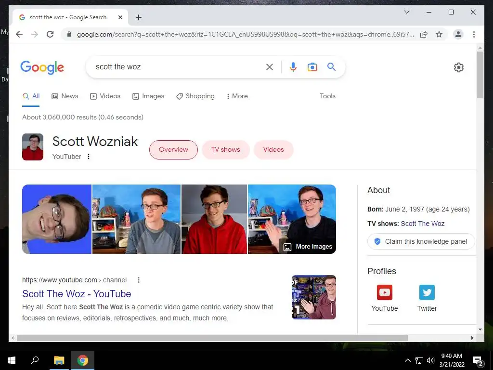Click the vertical scrollbar thumb

pos(480,75)
